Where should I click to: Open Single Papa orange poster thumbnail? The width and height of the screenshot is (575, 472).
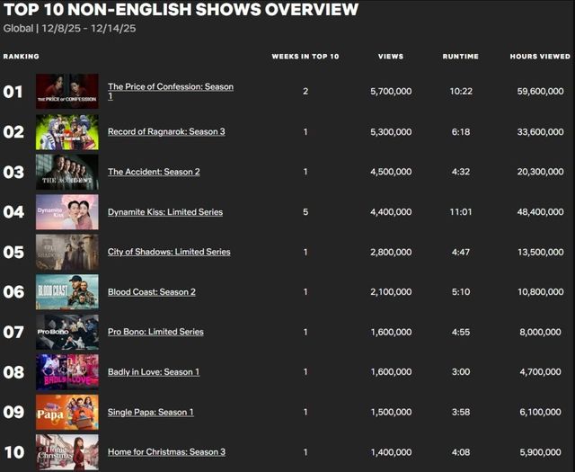[x=67, y=412]
